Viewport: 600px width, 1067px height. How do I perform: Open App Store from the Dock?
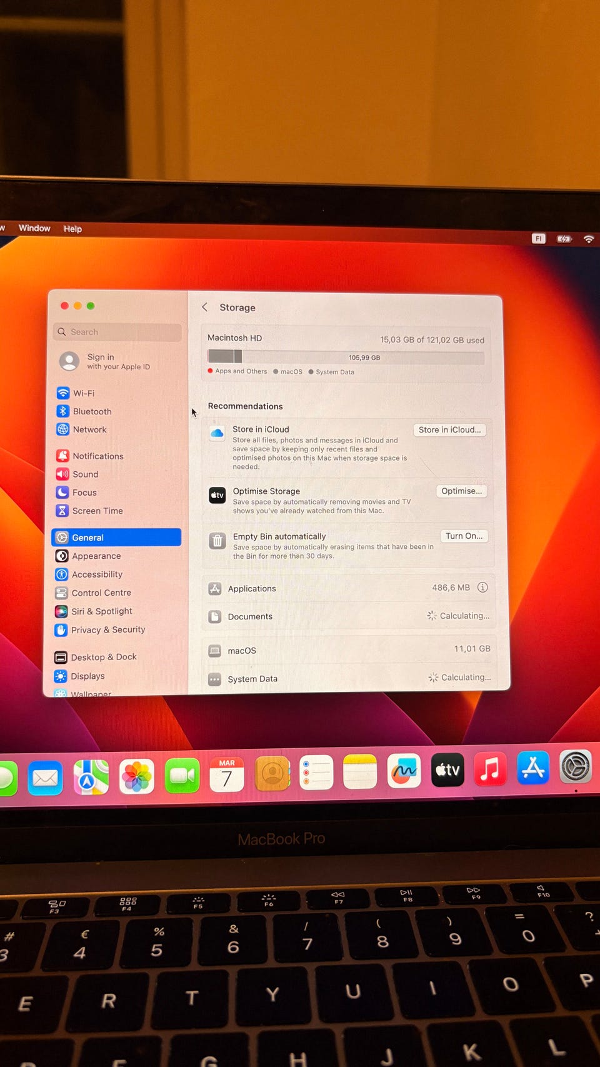pos(533,768)
